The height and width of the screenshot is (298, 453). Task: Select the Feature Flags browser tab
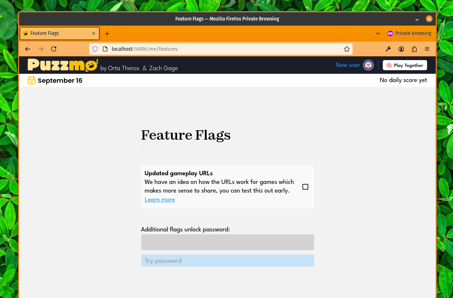pos(54,33)
